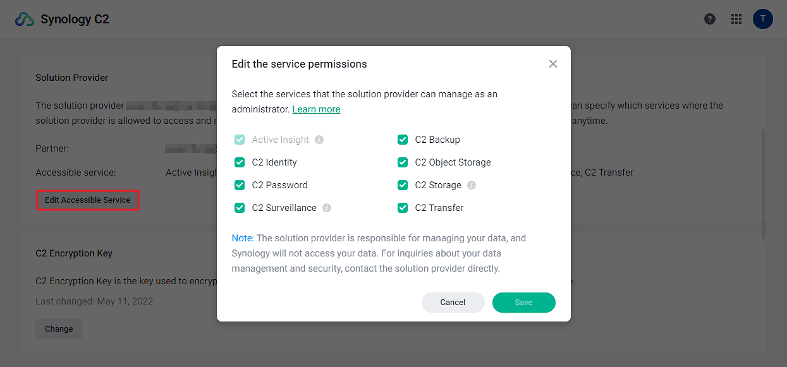Screen dimensions: 787x367
Task: Uncheck the C2 Identity checkbox
Action: coord(240,162)
